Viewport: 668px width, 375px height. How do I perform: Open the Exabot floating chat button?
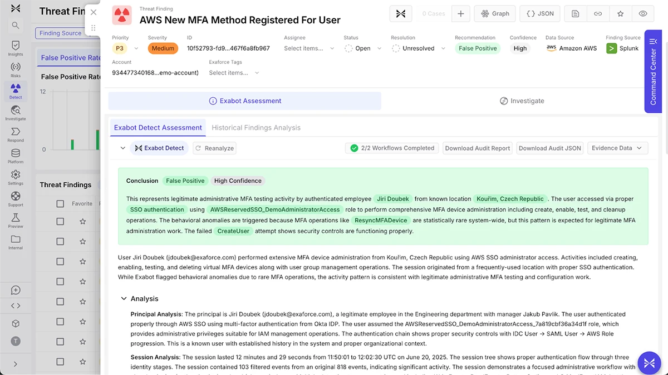649,363
